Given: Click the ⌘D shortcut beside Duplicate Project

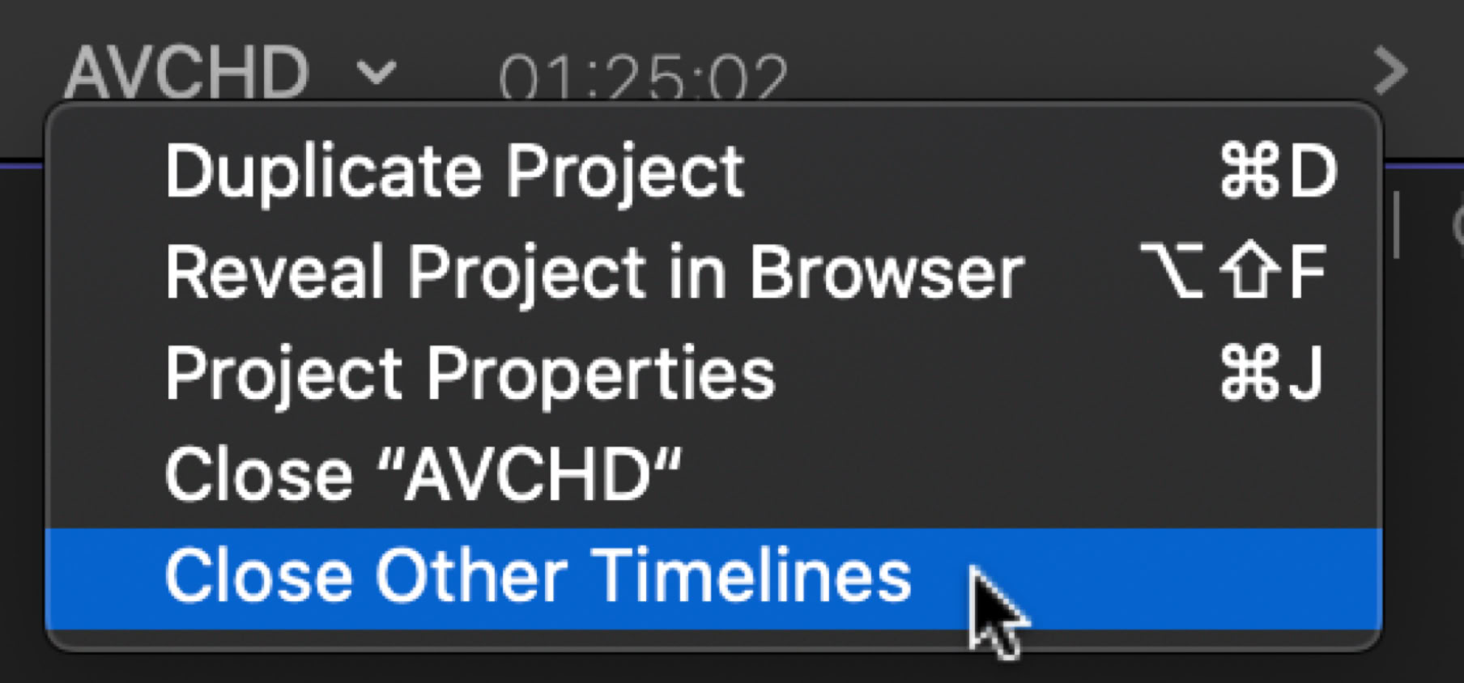Looking at the screenshot, I should [1277, 172].
